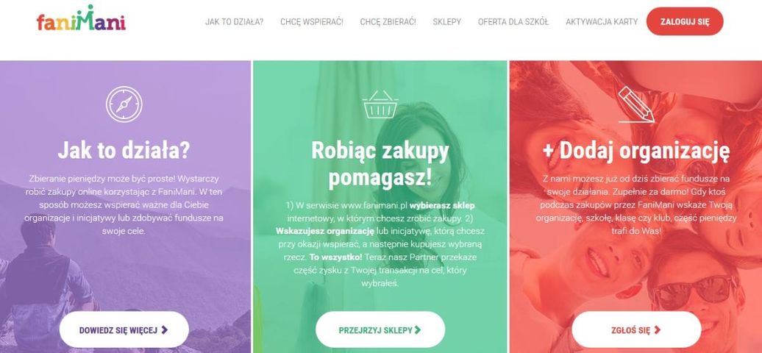The height and width of the screenshot is (353, 762).
Task: Click the arrow on Zgłoś się button
Action: tap(657, 329)
